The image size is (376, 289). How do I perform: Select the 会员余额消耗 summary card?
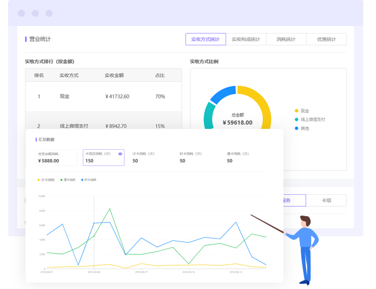pos(56,158)
